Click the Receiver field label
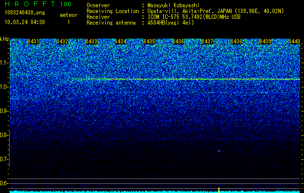 (x=98, y=17)
